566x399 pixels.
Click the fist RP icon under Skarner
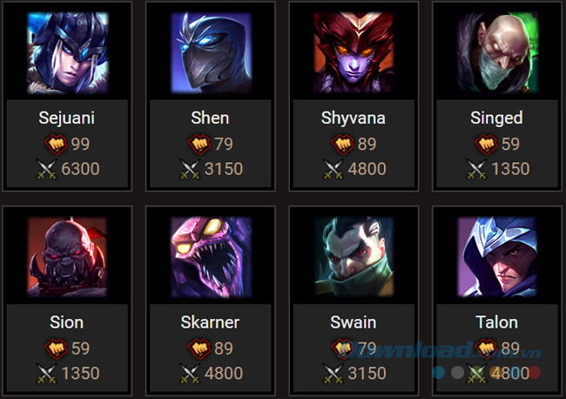(x=199, y=348)
